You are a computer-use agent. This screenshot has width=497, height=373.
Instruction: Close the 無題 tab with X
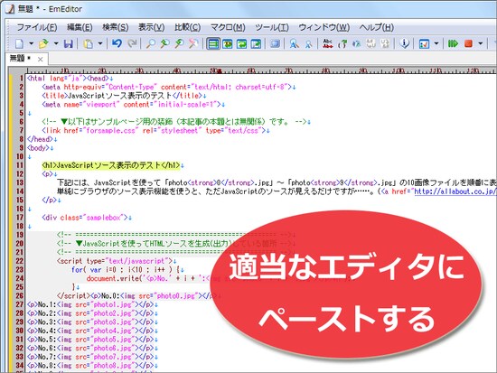click(41, 60)
